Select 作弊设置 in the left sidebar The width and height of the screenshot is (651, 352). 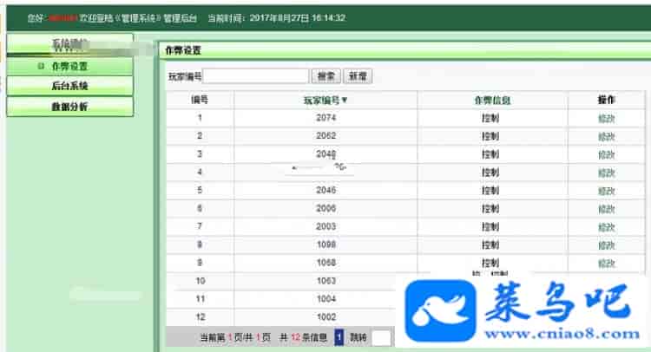point(69,66)
